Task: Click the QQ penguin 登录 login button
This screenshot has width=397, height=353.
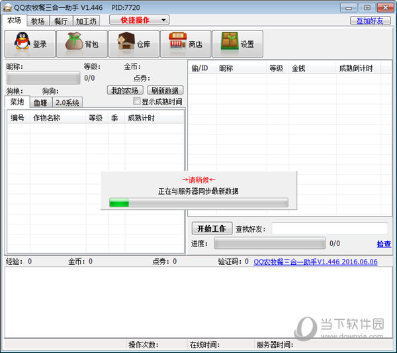Action: tap(30, 44)
